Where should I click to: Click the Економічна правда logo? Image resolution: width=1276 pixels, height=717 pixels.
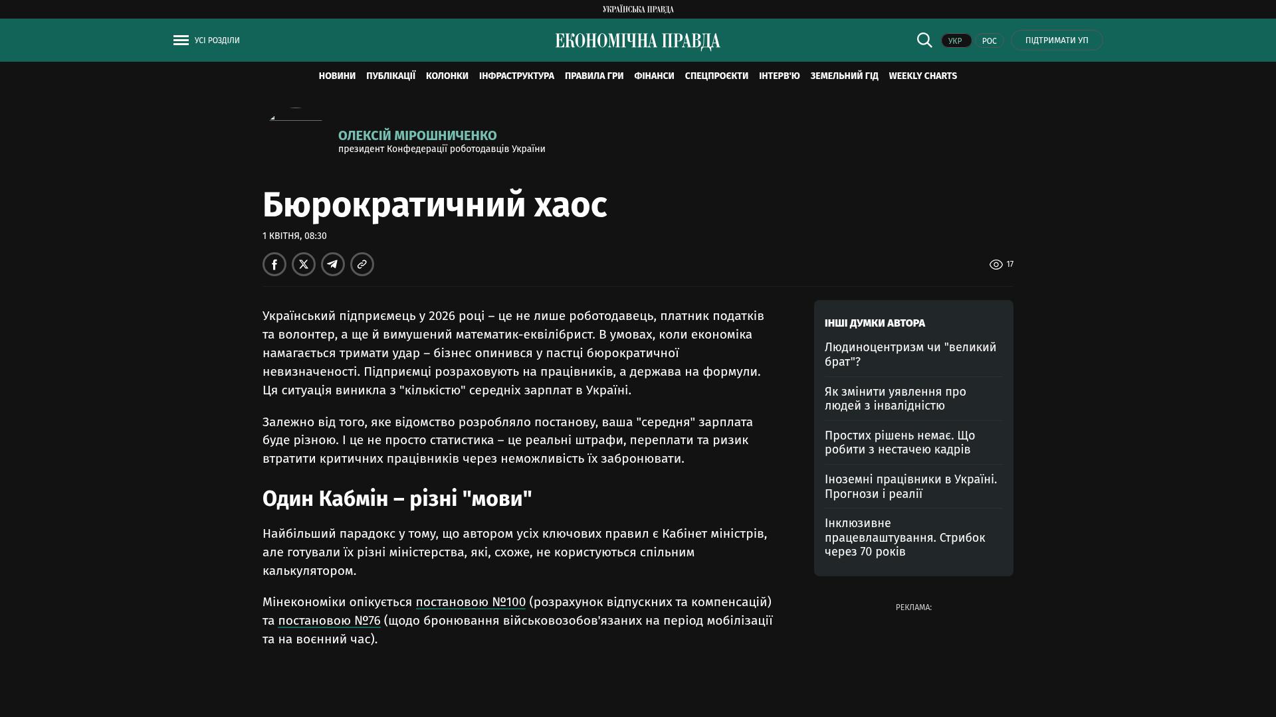point(637,41)
